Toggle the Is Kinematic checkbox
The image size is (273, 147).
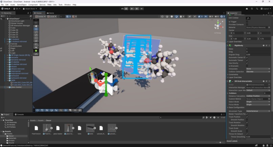click(x=247, y=66)
